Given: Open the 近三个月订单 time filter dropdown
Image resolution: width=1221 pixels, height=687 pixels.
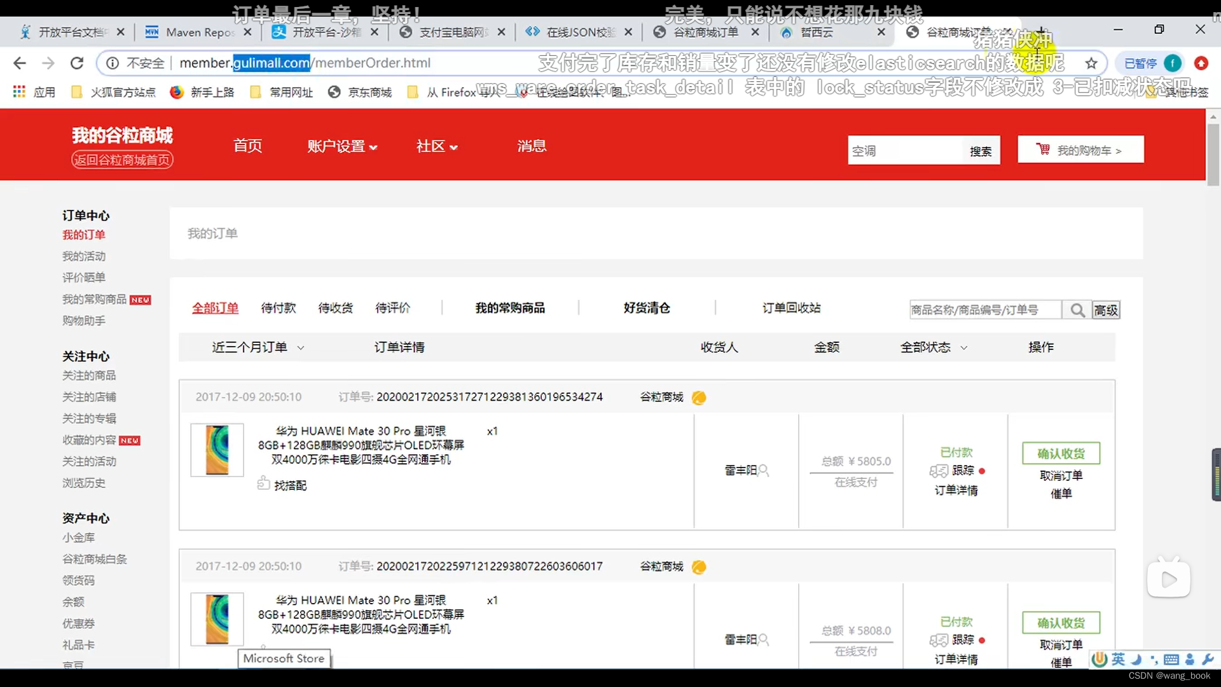Looking at the screenshot, I should [x=258, y=347].
